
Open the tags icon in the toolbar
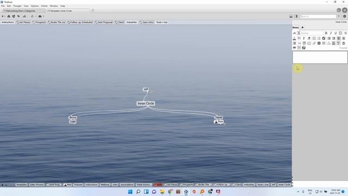click(18, 16)
